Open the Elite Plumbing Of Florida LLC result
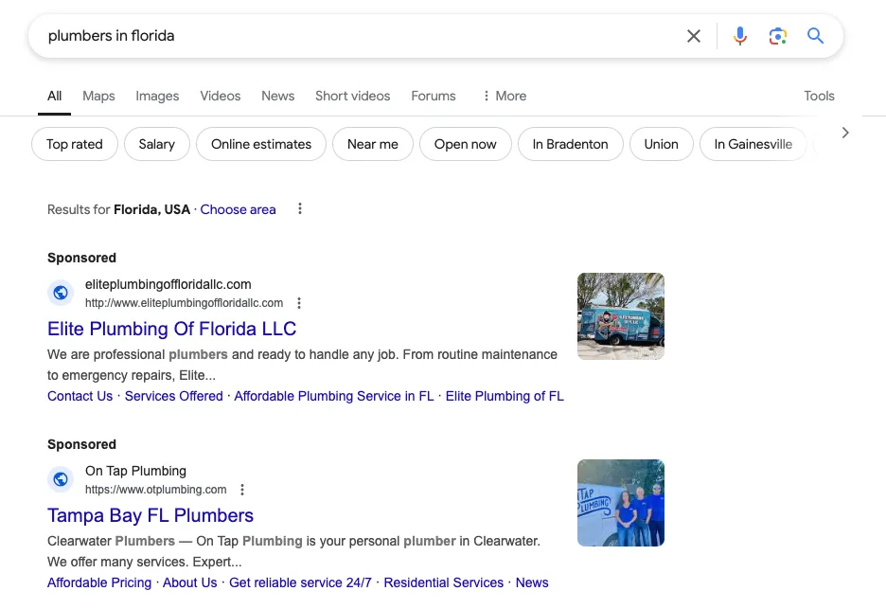Viewport: 886px width, 609px height. tap(171, 329)
